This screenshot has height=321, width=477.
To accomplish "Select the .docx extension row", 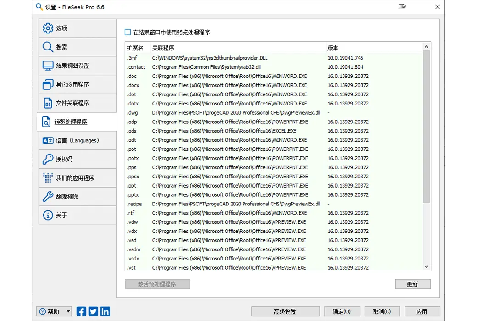I will click(x=274, y=85).
